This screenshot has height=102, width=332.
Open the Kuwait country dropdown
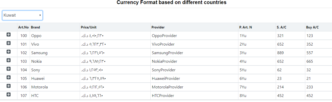click(22, 15)
